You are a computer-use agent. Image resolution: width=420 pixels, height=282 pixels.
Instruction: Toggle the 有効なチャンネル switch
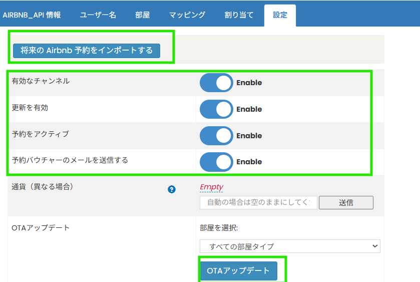tap(216, 83)
